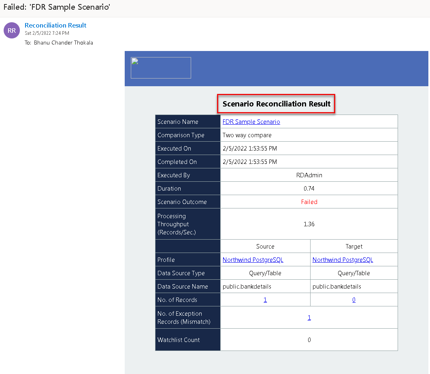The image size is (430, 374).
Task: Click the Profile row label
Action: [166, 260]
